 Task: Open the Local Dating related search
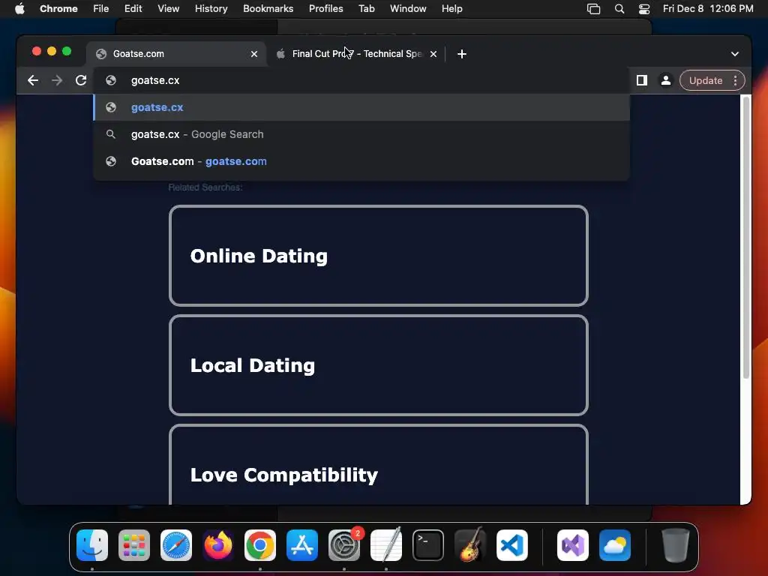(x=379, y=365)
